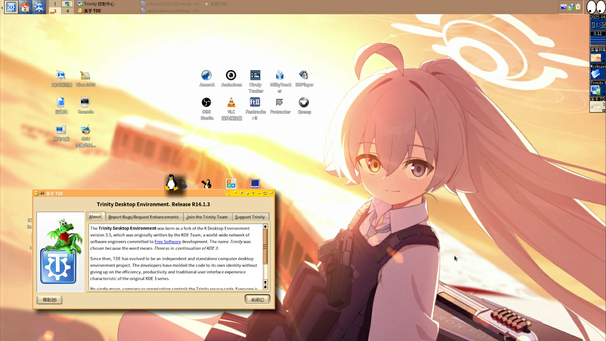Click the 0.12 system load monitor
Image resolution: width=606 pixels, height=341 pixels.
[x=597, y=38]
